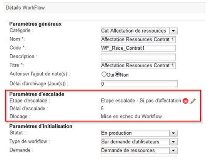
Task: Select the Non radio button for notes
Action: point(117,74)
